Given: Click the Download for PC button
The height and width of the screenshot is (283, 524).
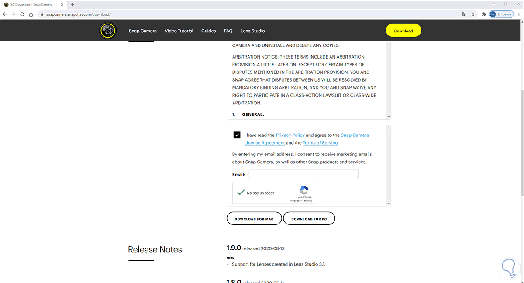Looking at the screenshot, I should tap(309, 219).
